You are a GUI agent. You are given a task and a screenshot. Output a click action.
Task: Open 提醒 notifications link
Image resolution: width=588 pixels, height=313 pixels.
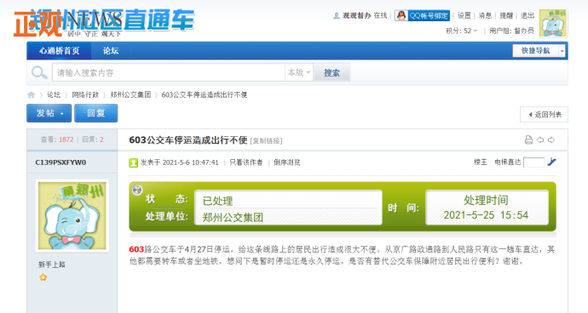point(506,15)
